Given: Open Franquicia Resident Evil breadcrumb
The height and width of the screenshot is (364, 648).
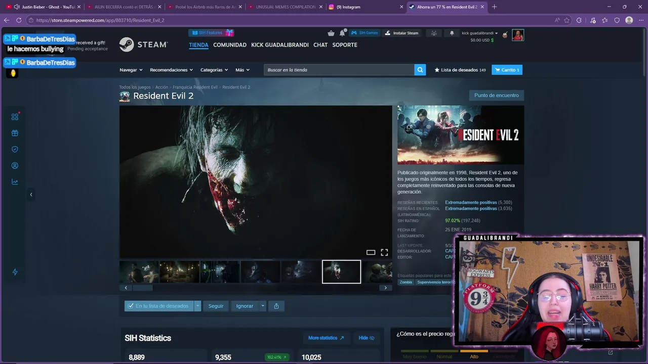Looking at the screenshot, I should click(195, 87).
